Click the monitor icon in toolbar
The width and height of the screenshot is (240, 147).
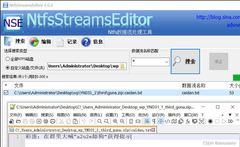[x=195, y=121]
